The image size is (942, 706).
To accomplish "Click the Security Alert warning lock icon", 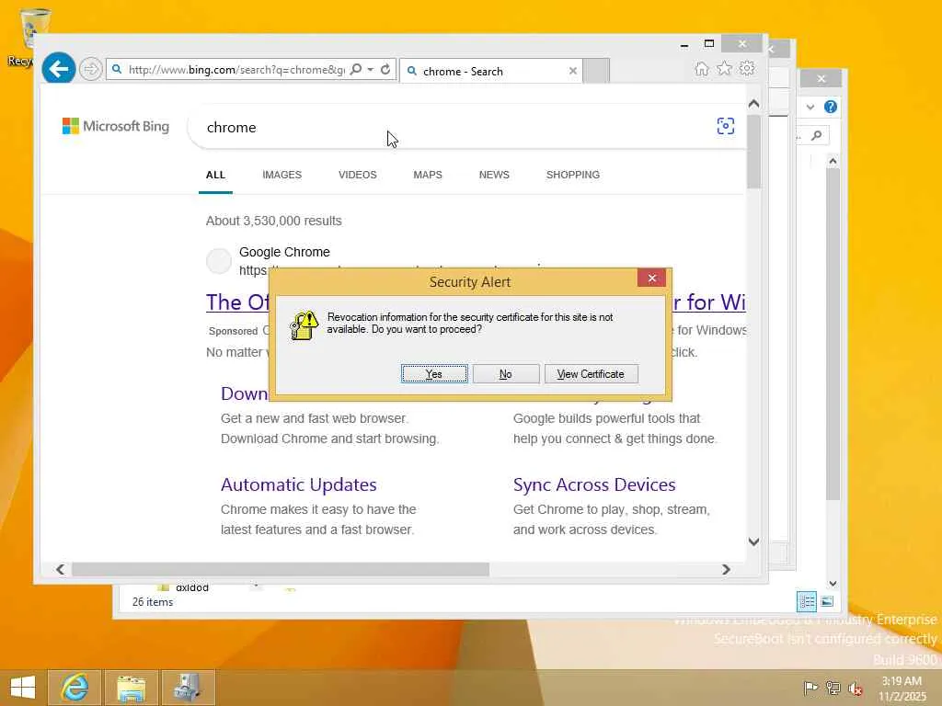I will [304, 325].
